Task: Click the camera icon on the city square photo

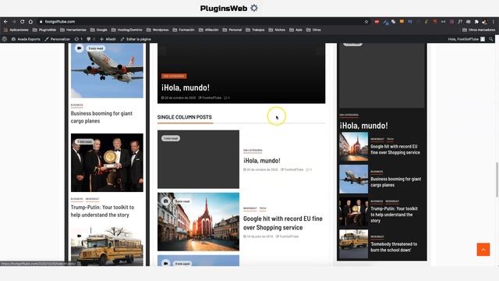Action: (x=165, y=201)
